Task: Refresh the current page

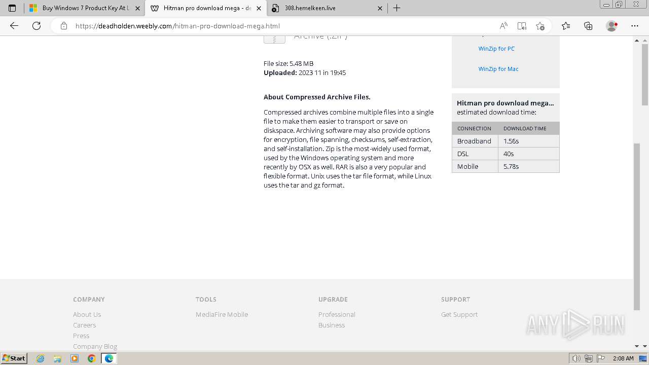Action: pyautogui.click(x=37, y=26)
